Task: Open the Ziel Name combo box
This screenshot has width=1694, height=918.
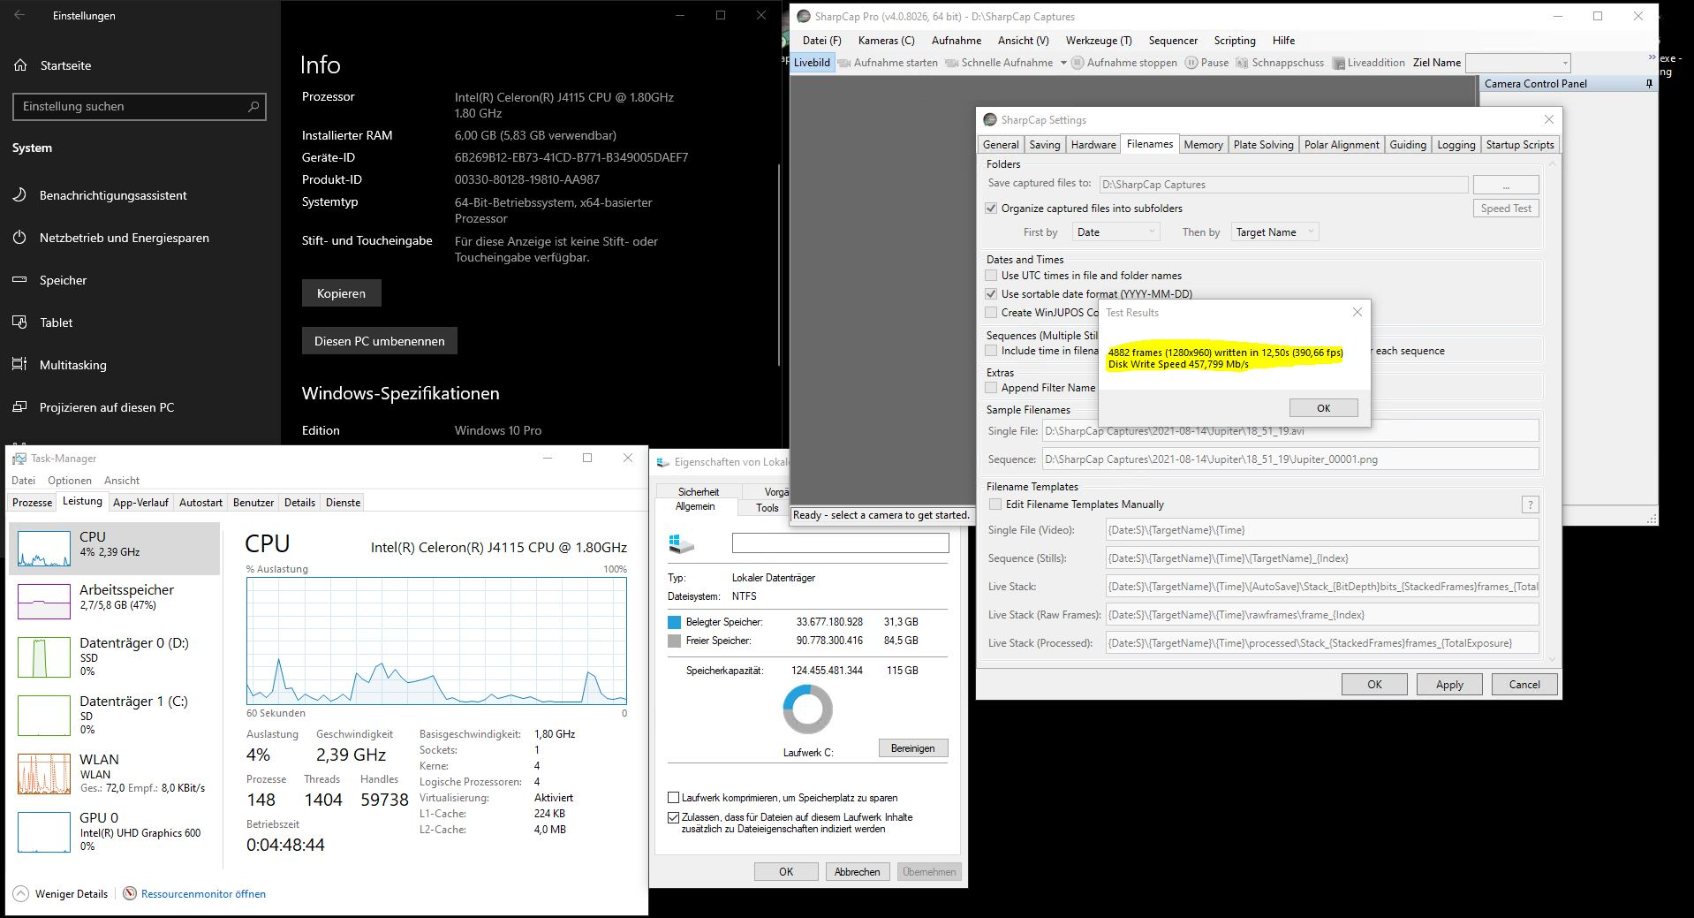Action: click(1518, 63)
